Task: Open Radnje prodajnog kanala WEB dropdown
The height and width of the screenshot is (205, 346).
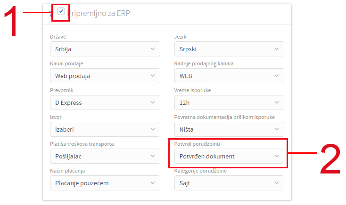Action: click(229, 76)
